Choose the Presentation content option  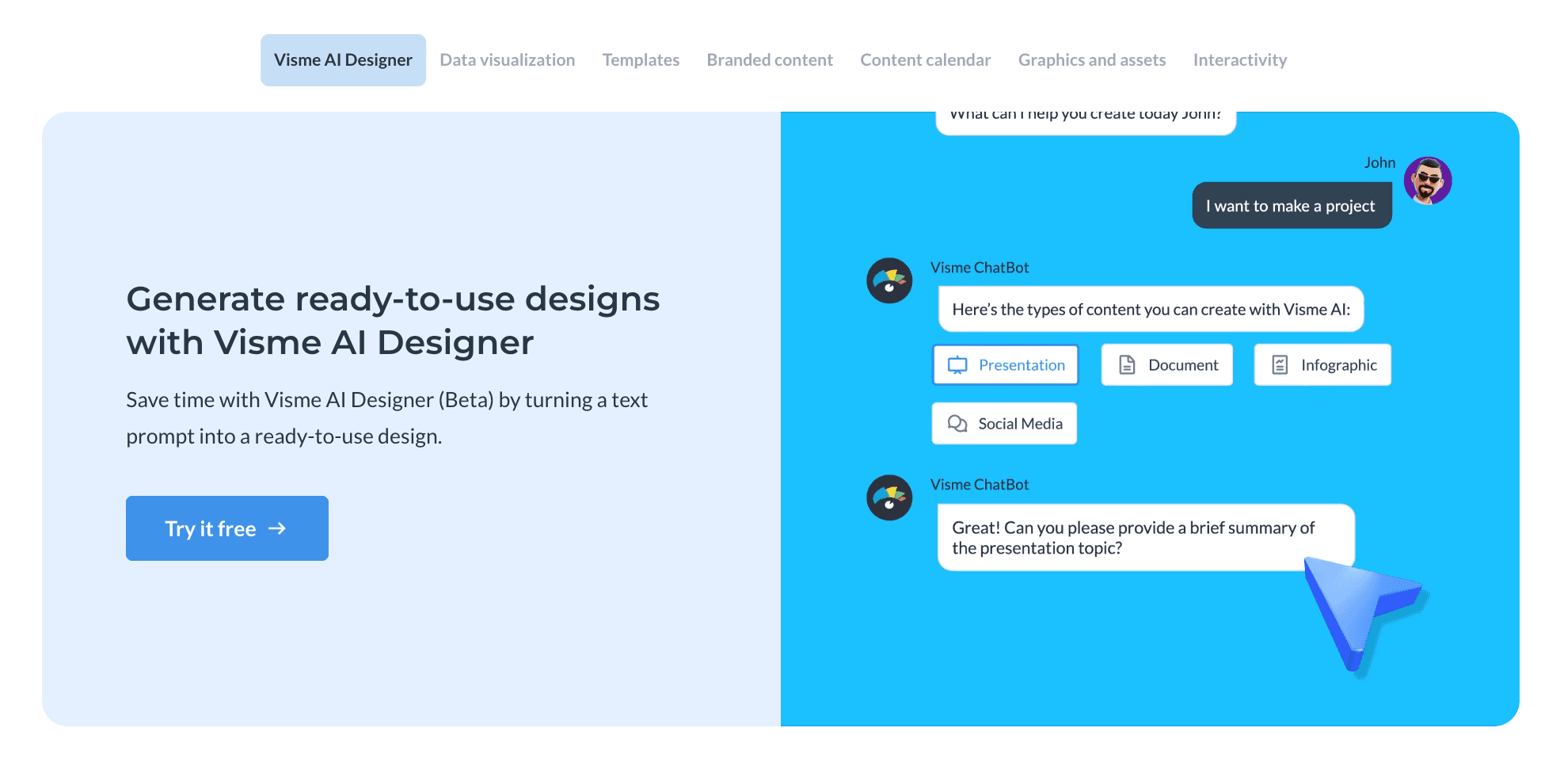[1006, 365]
